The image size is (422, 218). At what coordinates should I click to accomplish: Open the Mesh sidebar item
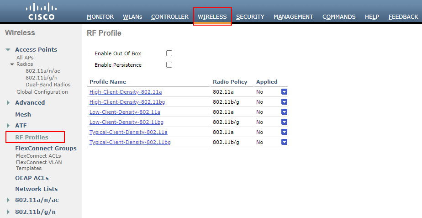click(23, 115)
